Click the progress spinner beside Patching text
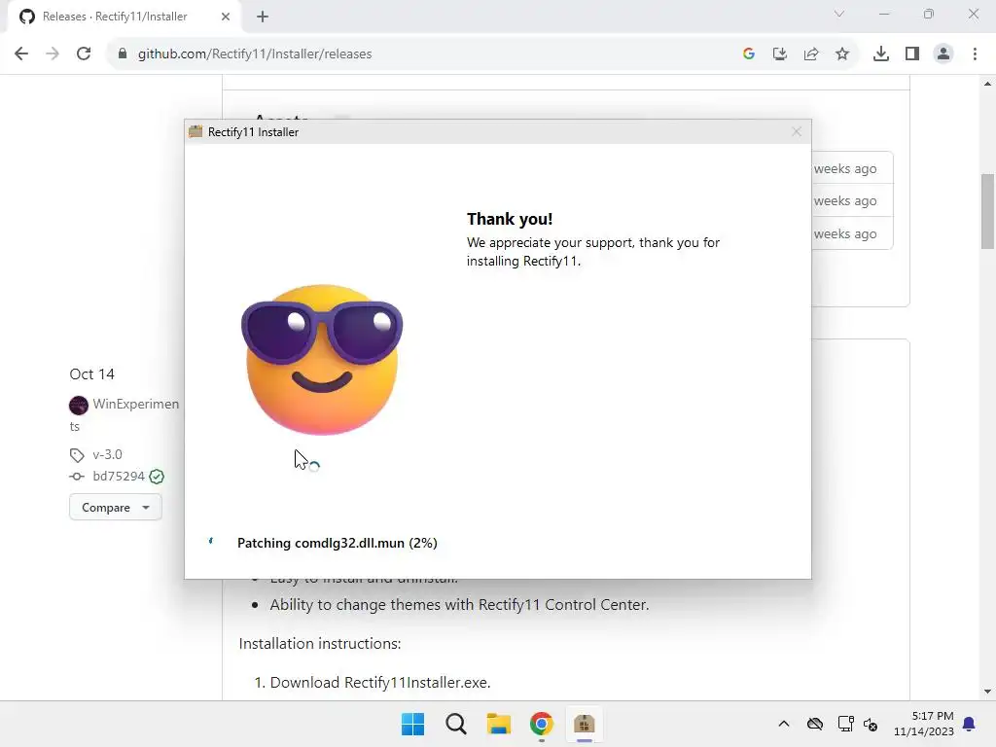996x747 pixels. (x=211, y=542)
